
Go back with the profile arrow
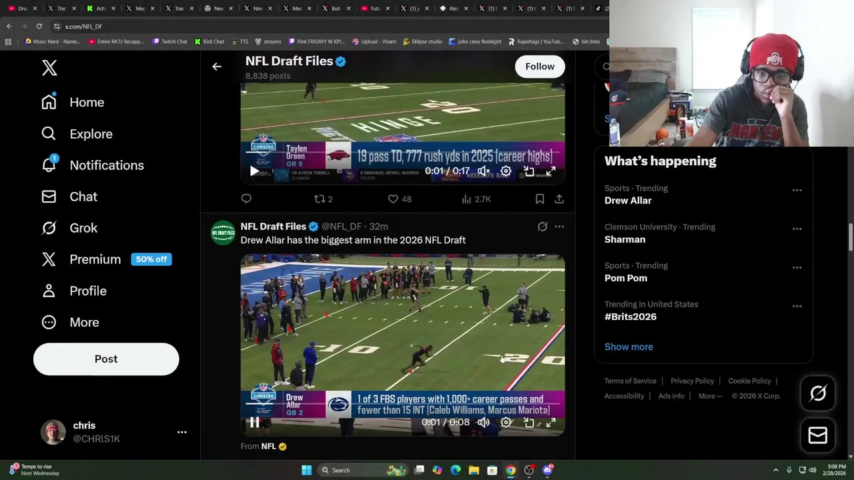click(x=217, y=67)
